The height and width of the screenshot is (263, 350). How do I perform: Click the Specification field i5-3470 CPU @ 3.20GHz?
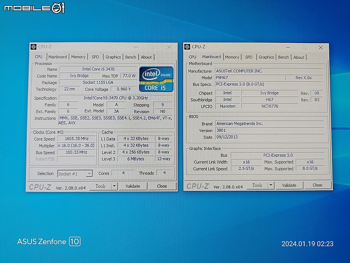point(116,98)
